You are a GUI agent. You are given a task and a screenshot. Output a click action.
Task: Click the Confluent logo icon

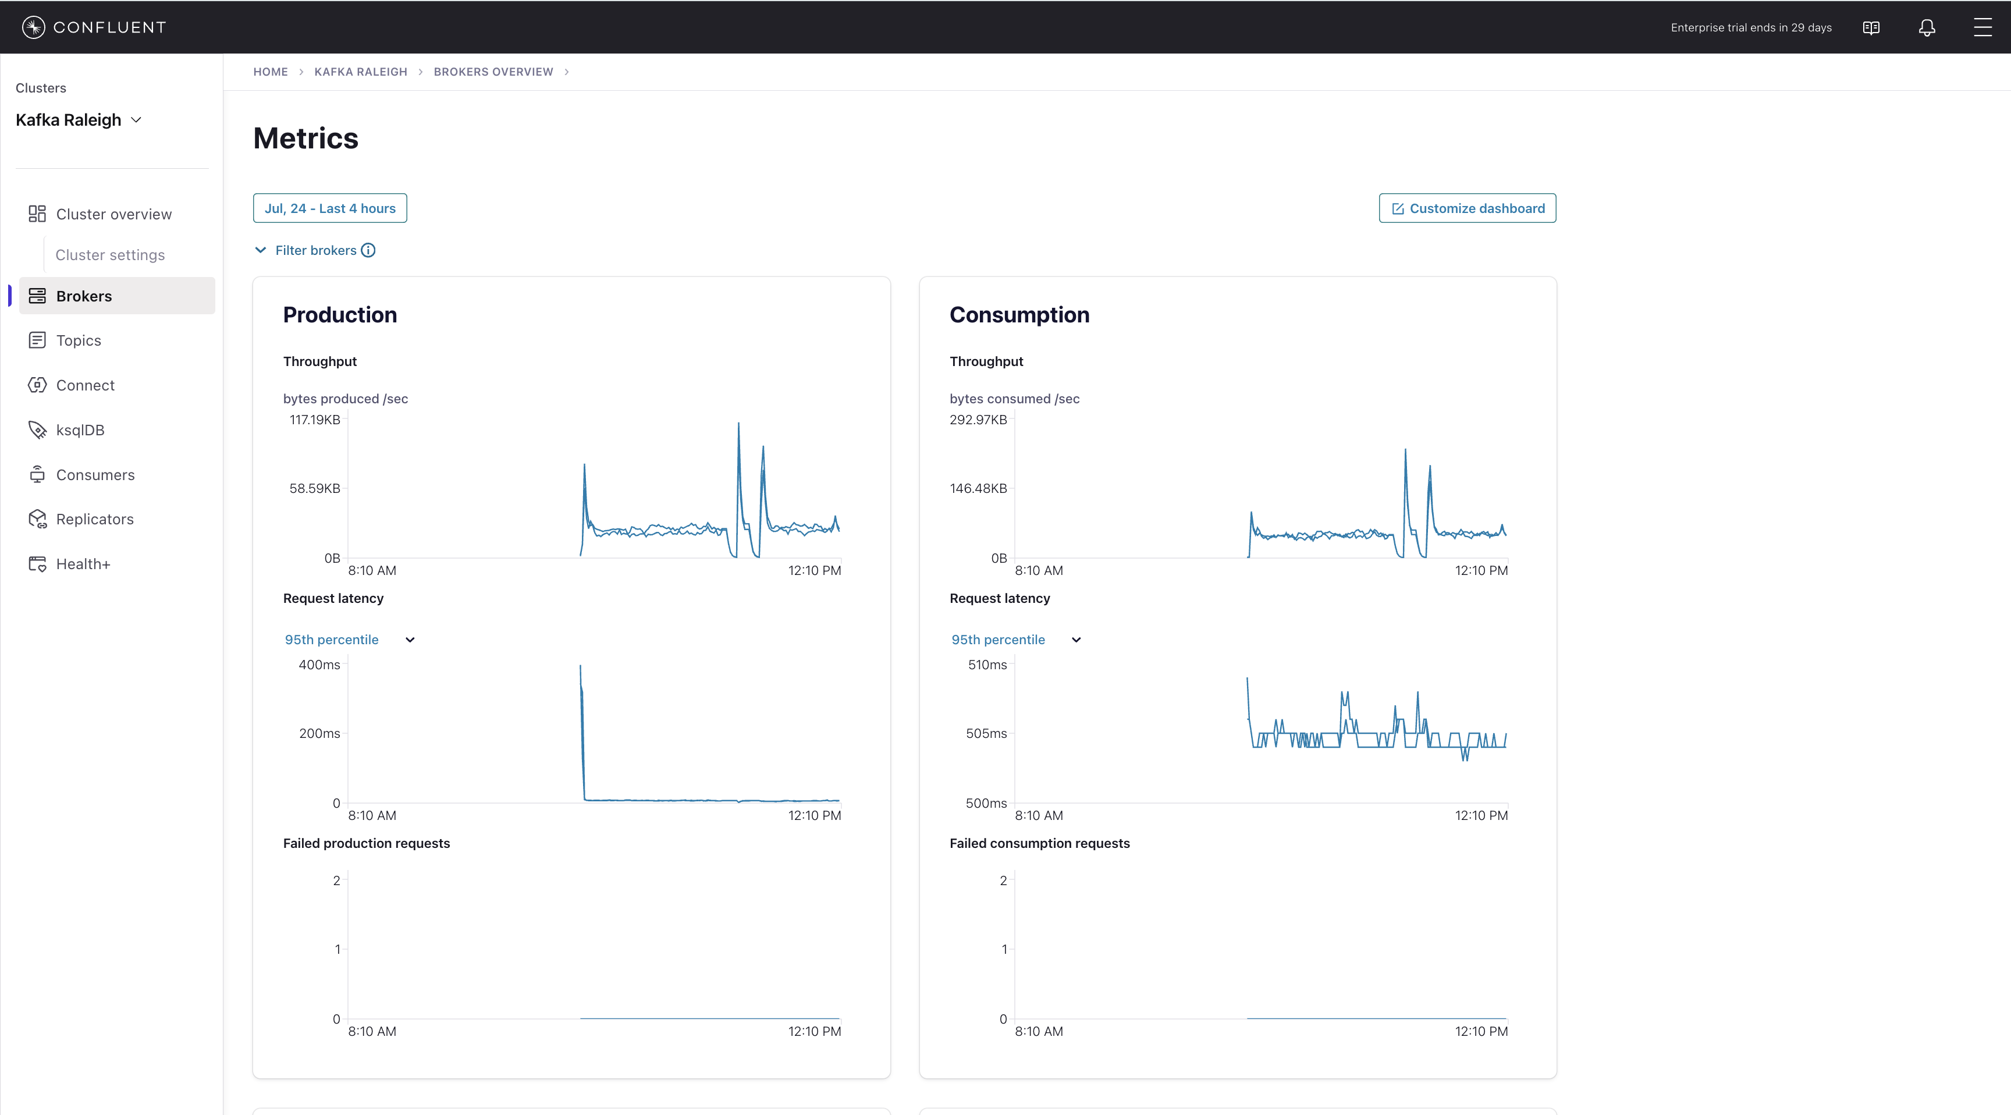click(x=33, y=27)
